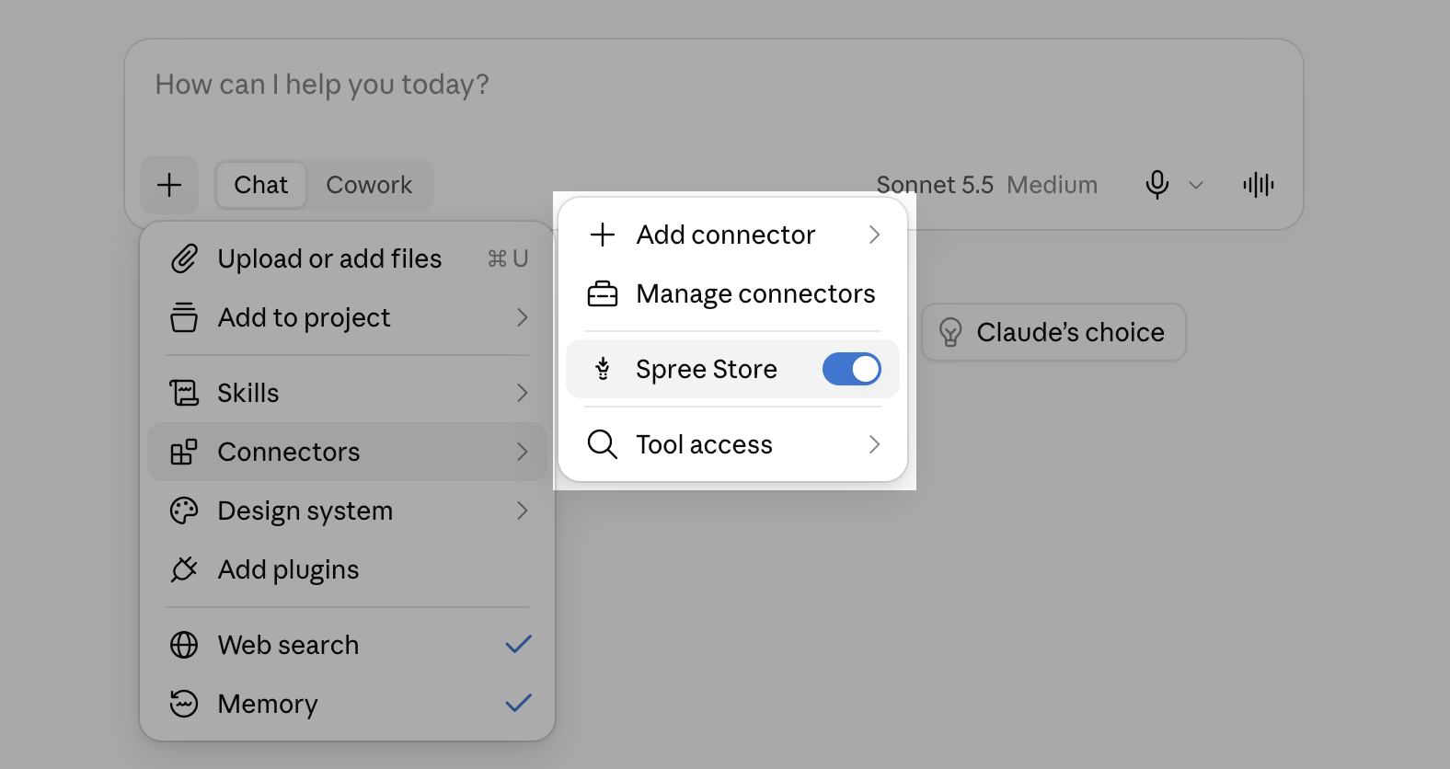
Task: Open voice mode waveform icon
Action: (1259, 185)
